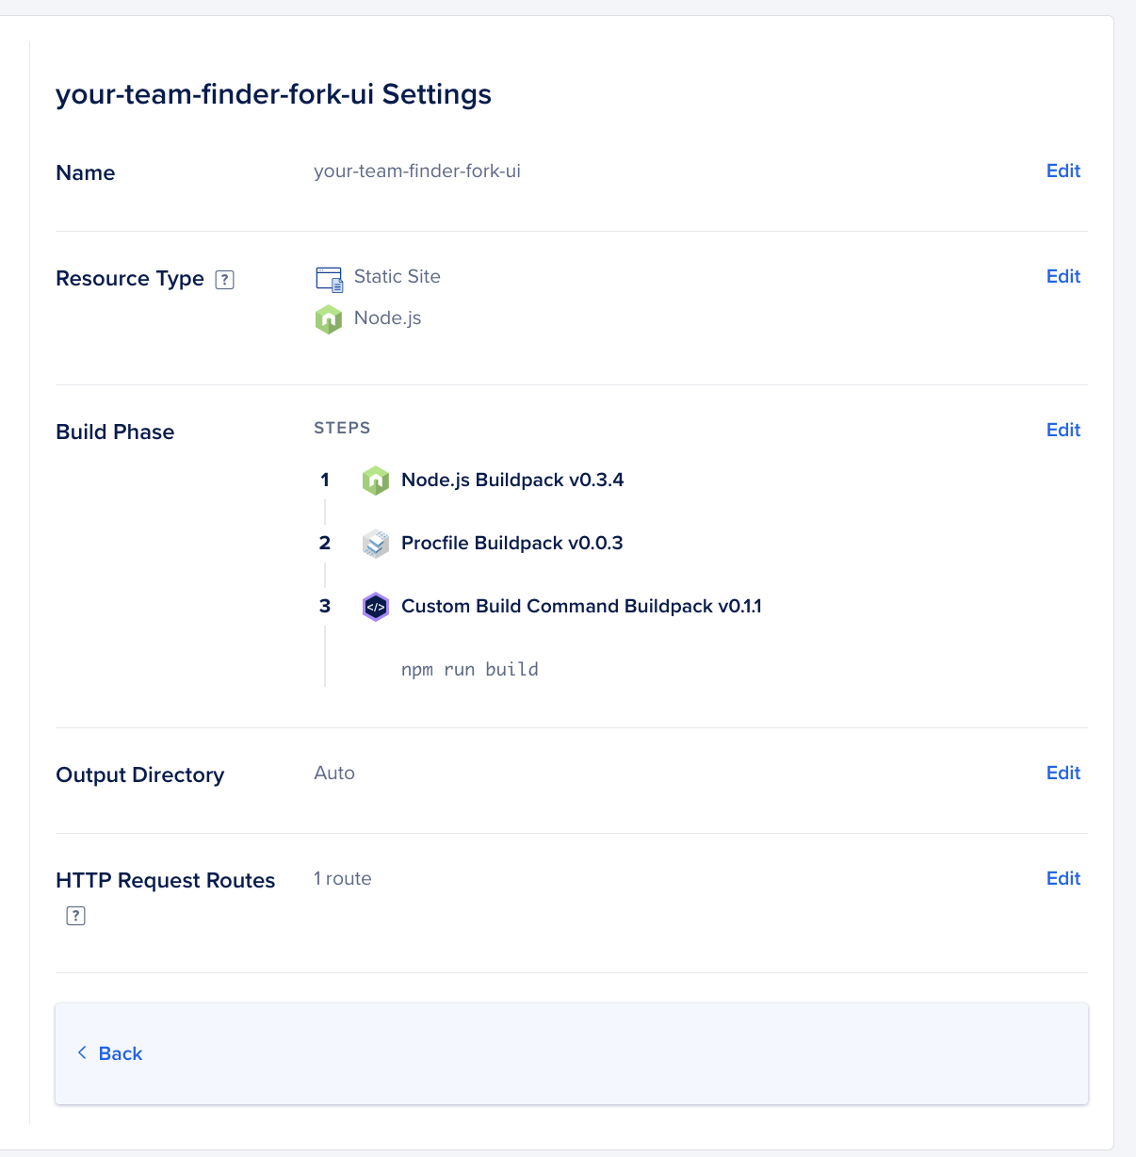Click the Custom Build Command Buildpack icon
This screenshot has height=1157, width=1136.
coord(376,607)
